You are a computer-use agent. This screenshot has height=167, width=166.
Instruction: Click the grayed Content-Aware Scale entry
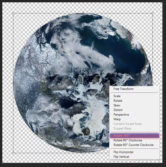click(134, 124)
